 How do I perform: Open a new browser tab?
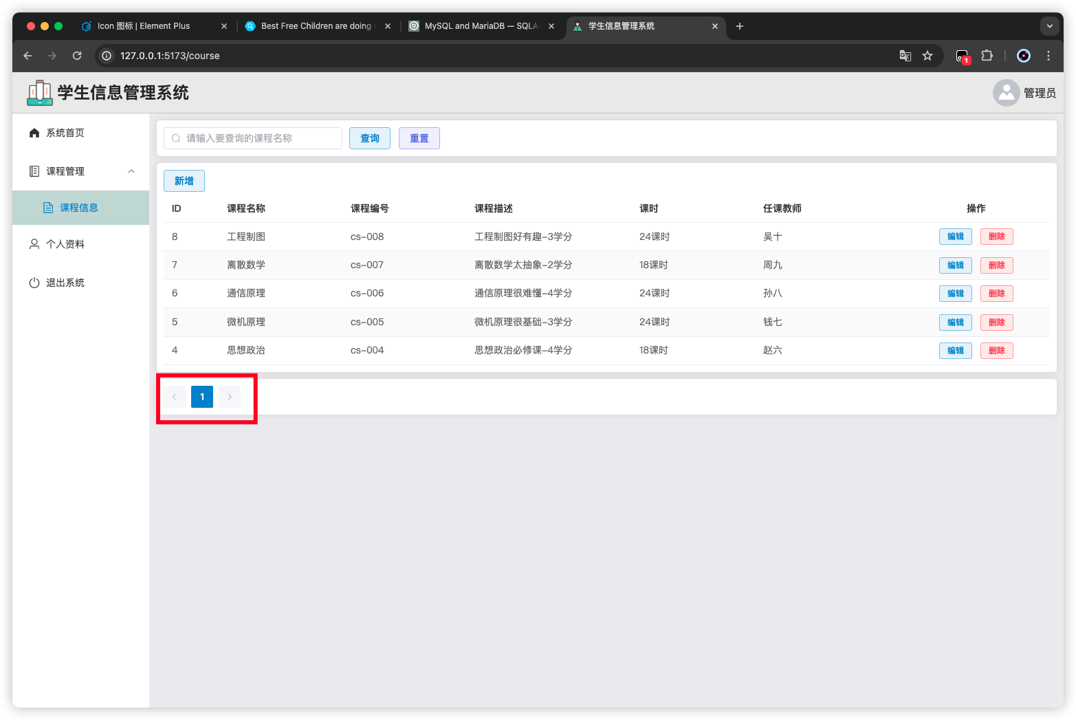pos(740,26)
